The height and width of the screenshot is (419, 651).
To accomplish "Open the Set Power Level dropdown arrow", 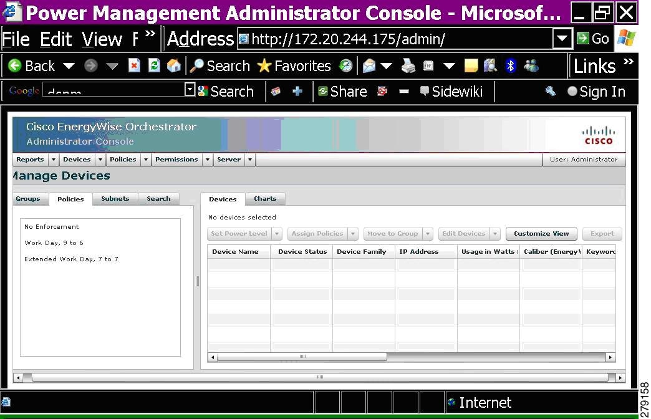I will tap(277, 234).
